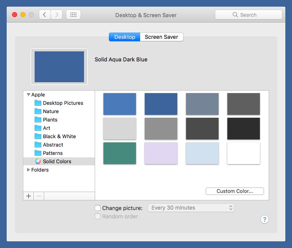Toggle the Random order checkbox
This screenshot has width=292, height=248.
pos(98,216)
